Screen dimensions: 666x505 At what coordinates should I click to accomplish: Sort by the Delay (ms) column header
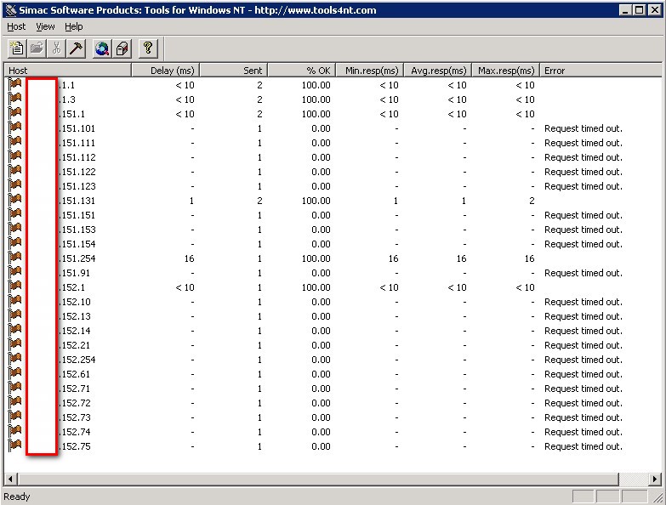click(165, 71)
